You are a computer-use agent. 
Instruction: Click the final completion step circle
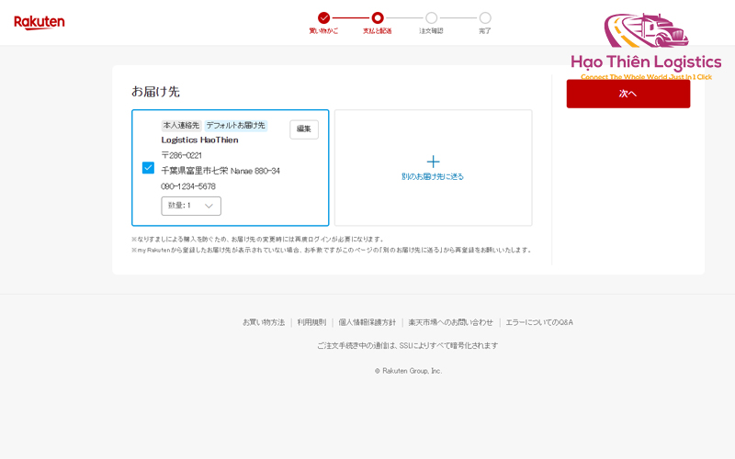[485, 17]
